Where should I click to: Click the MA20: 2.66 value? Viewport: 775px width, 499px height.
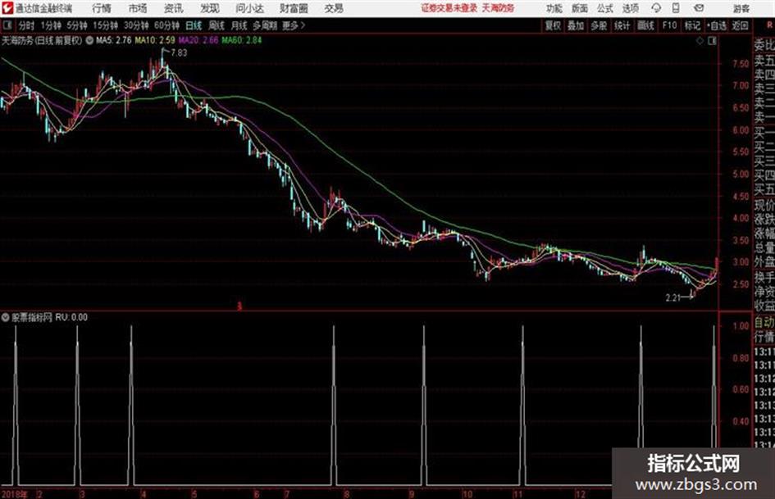tap(198, 40)
